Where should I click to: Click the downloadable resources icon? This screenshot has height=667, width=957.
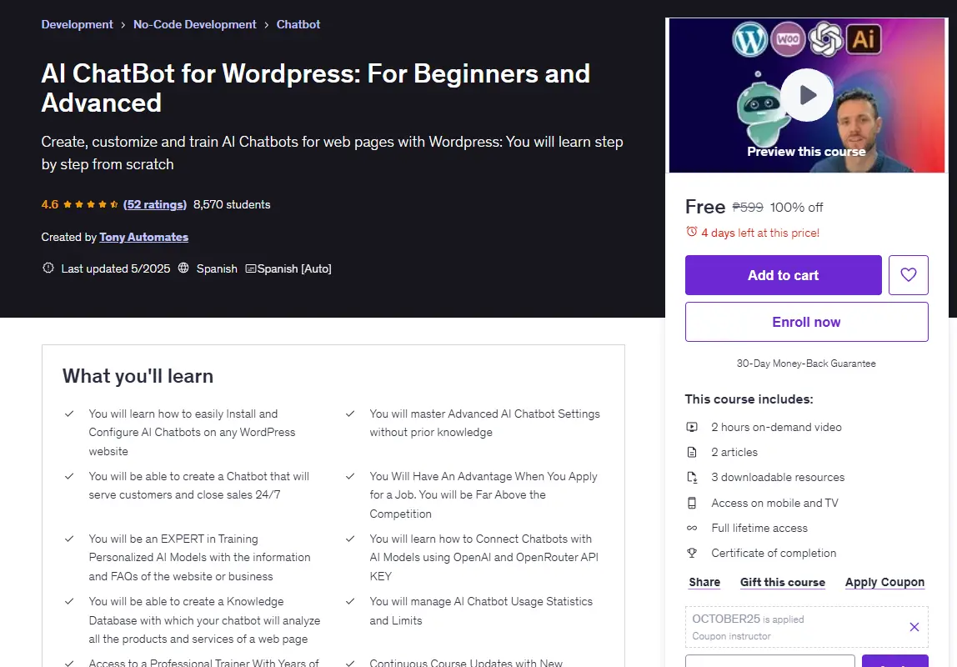coord(692,477)
